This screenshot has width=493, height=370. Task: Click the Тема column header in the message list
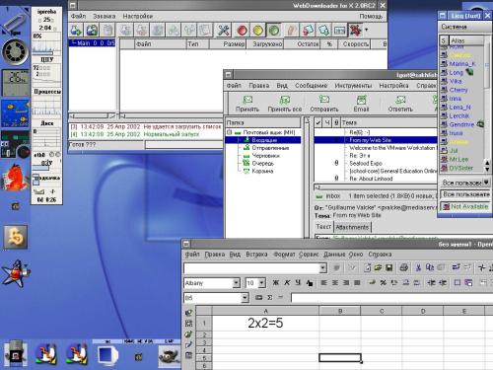tap(388, 122)
